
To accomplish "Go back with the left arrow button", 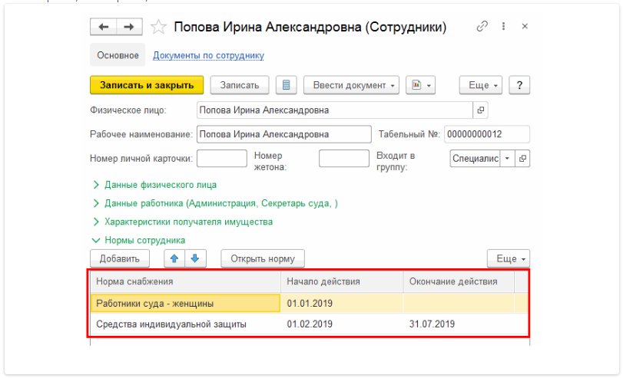I will [x=103, y=27].
